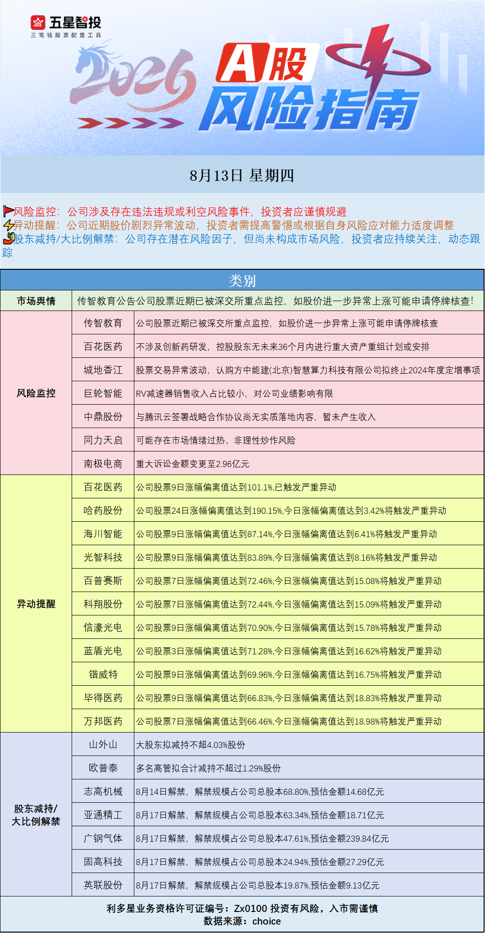Click the 欧普泰 stock name
Image resolution: width=485 pixels, height=933 pixels.
pyautogui.click(x=103, y=768)
